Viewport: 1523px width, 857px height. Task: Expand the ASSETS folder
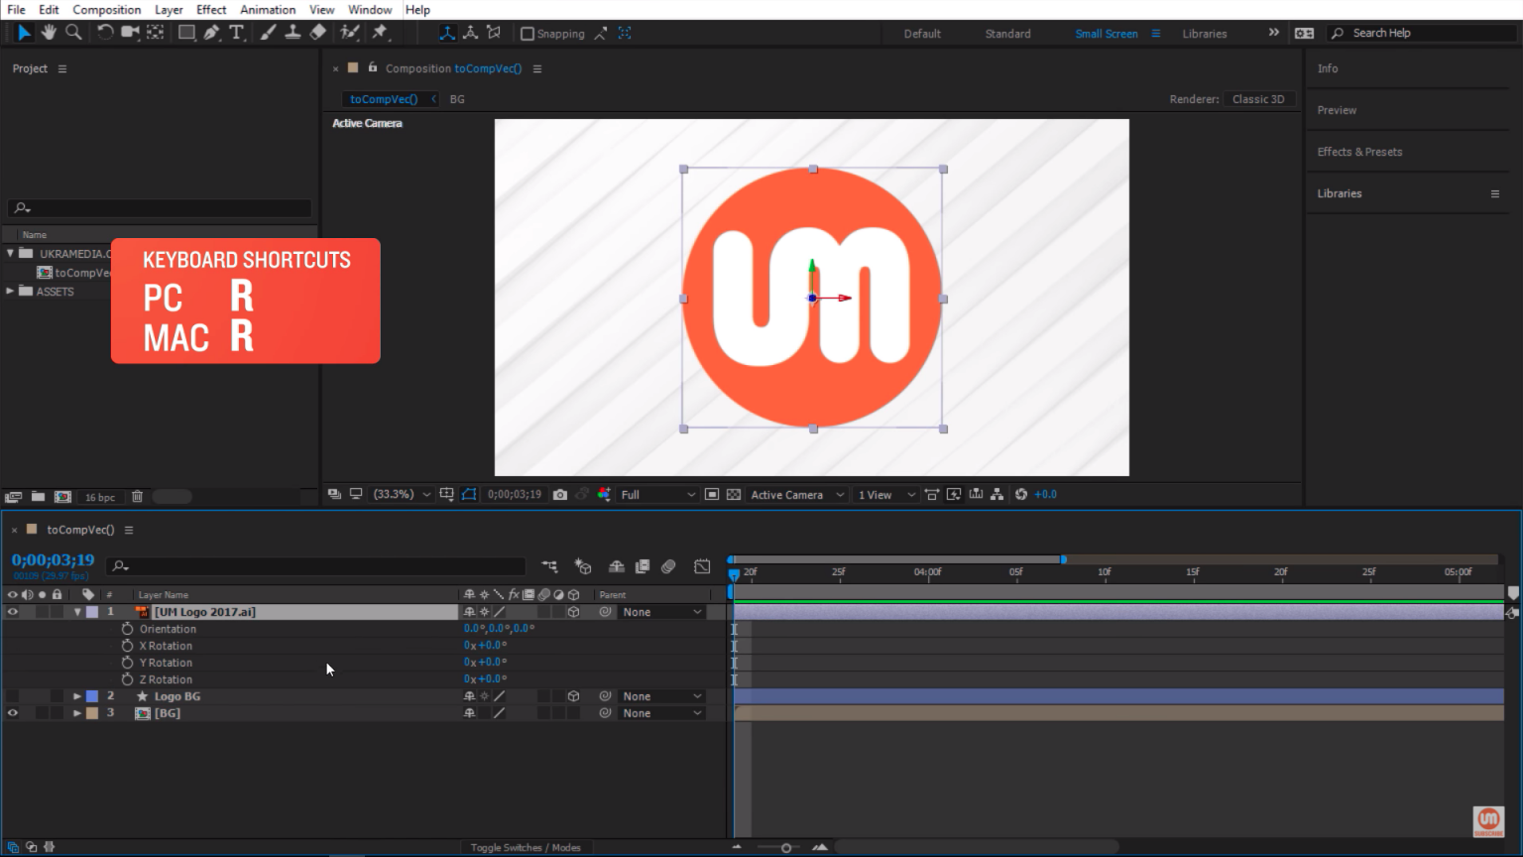[x=10, y=292]
